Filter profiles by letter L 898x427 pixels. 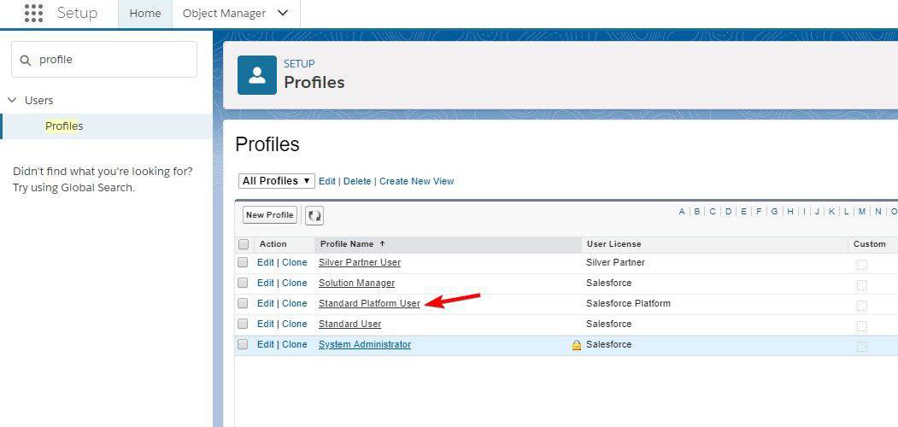coord(846,212)
